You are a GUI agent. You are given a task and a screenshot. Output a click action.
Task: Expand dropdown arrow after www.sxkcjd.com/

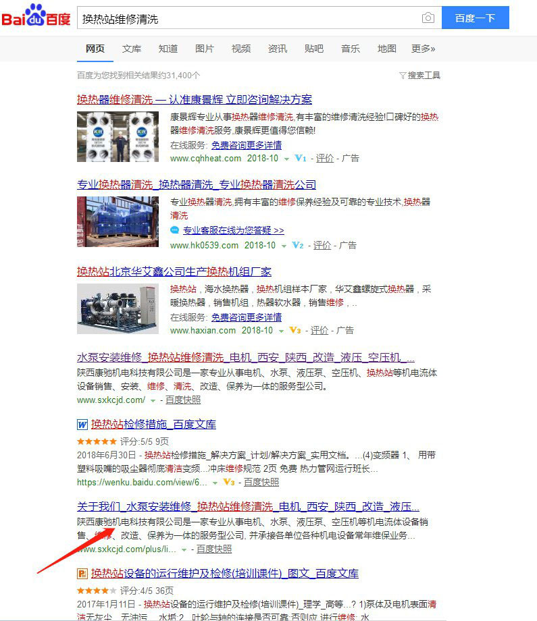[x=153, y=401]
